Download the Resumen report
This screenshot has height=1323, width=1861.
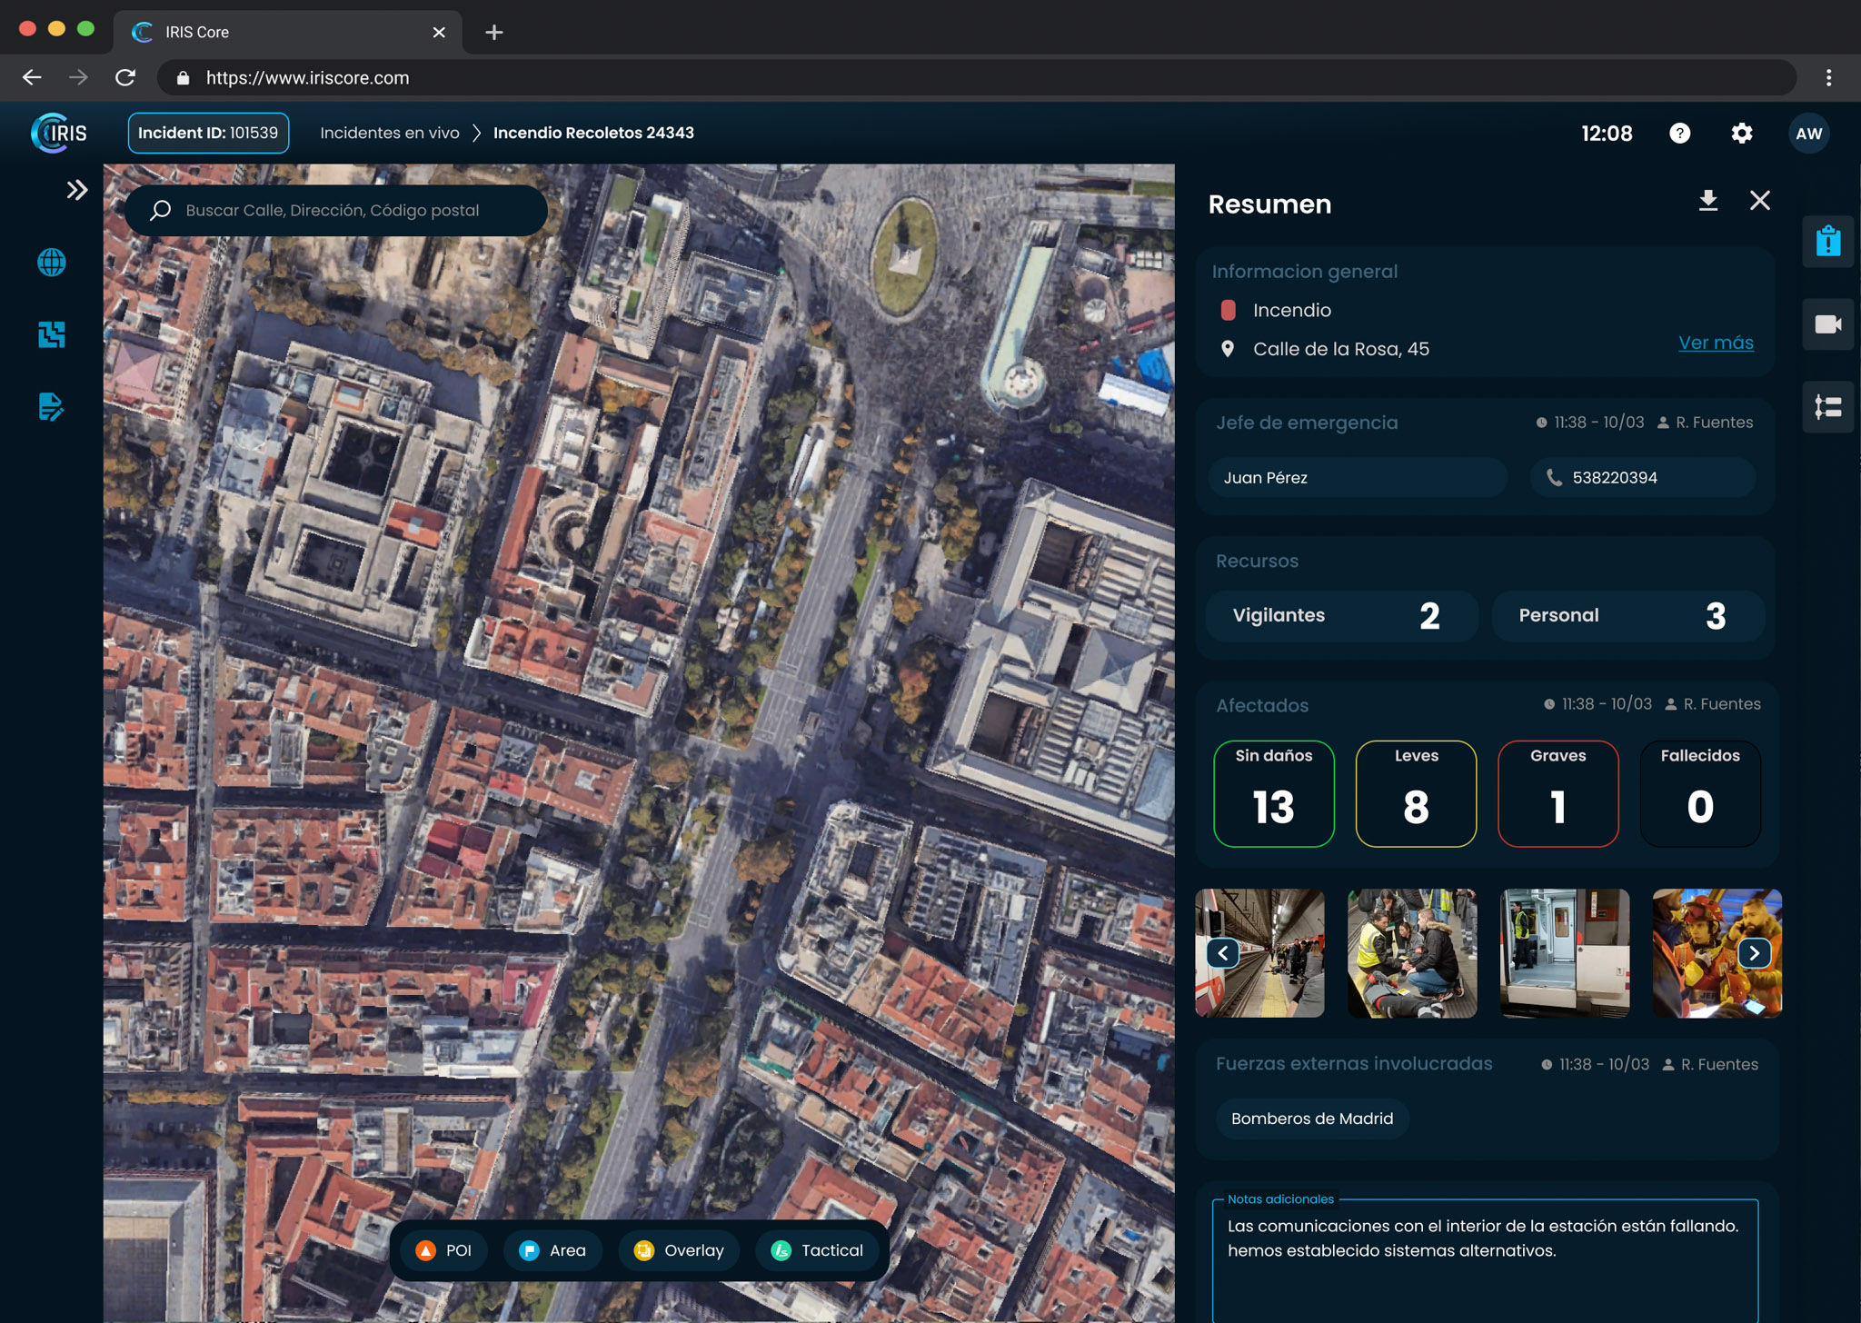pyautogui.click(x=1708, y=201)
